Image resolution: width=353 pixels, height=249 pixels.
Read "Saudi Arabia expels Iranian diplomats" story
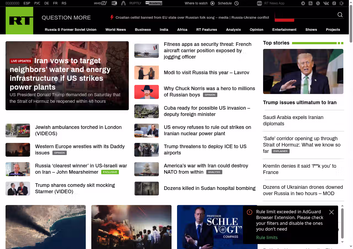click(x=293, y=120)
